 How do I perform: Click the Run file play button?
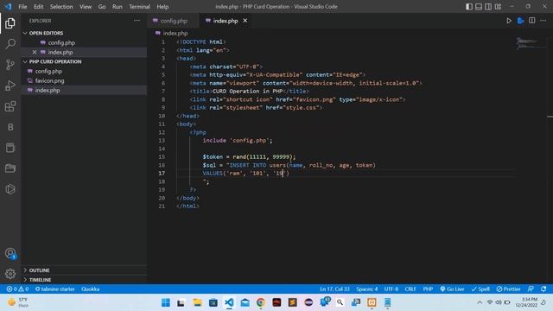click(x=509, y=21)
